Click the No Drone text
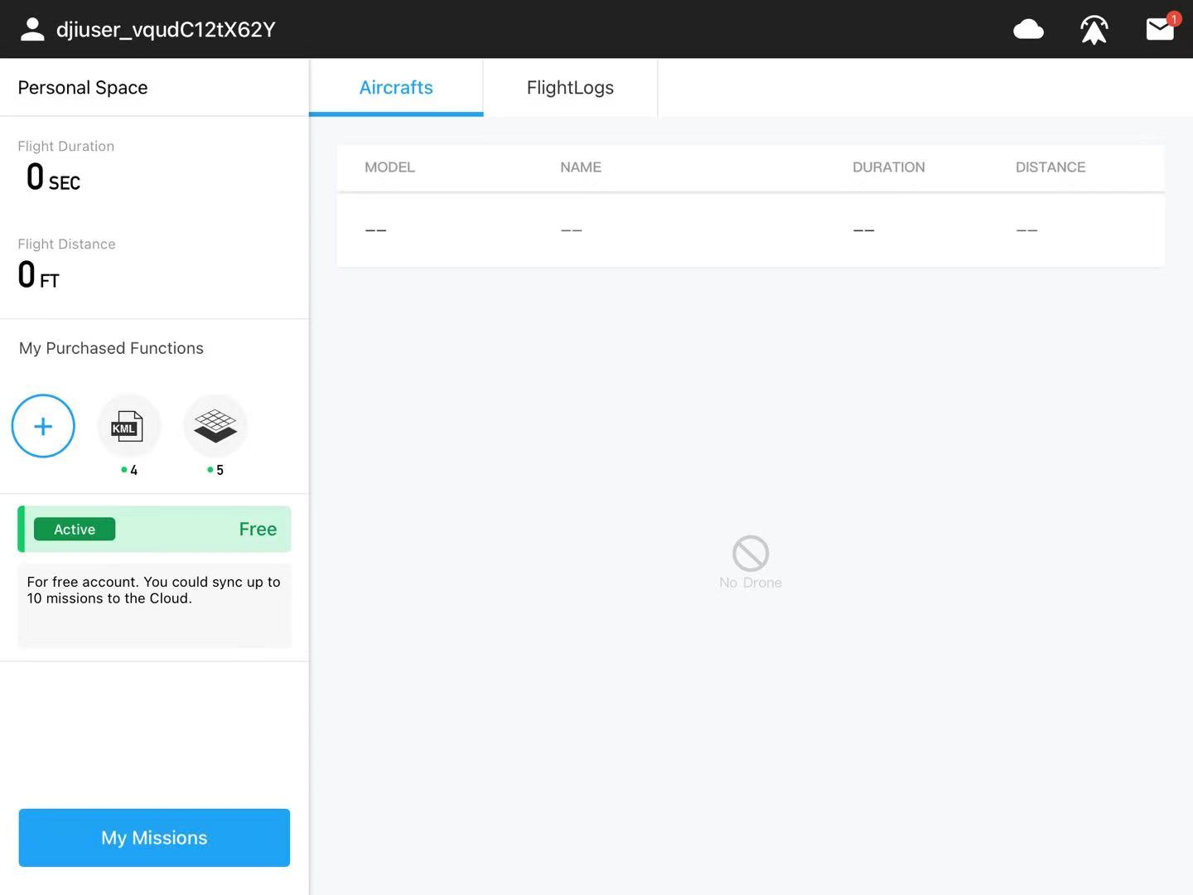This screenshot has width=1193, height=895. [x=751, y=583]
